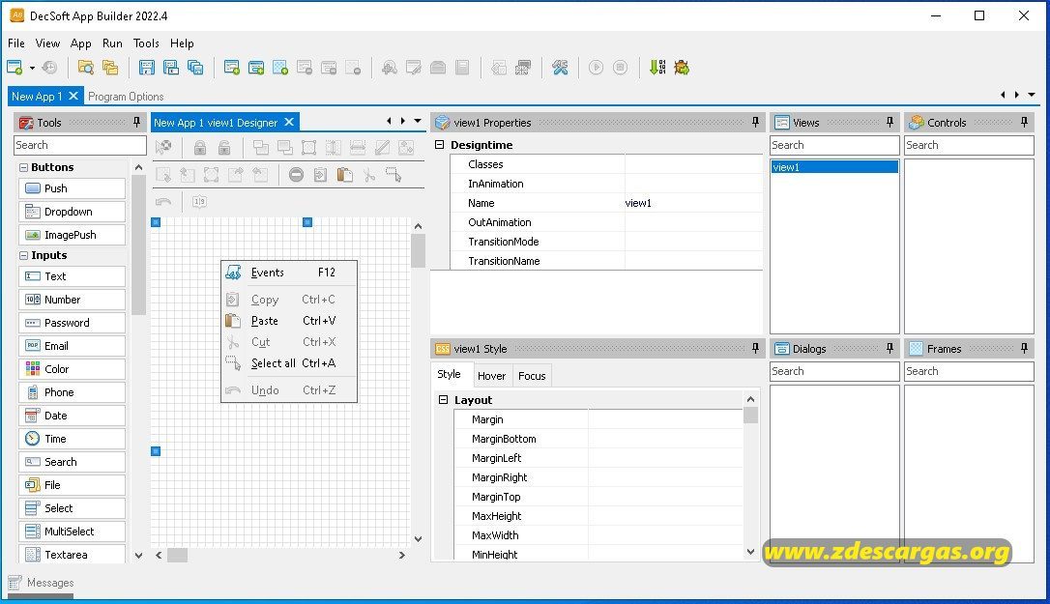
Task: Choose Select all from the context menu
Action: click(x=289, y=363)
